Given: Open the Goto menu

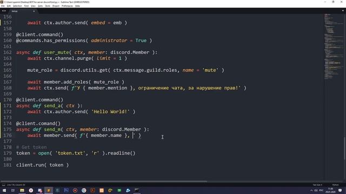Looking at the screenshot, I should coord(40,6).
